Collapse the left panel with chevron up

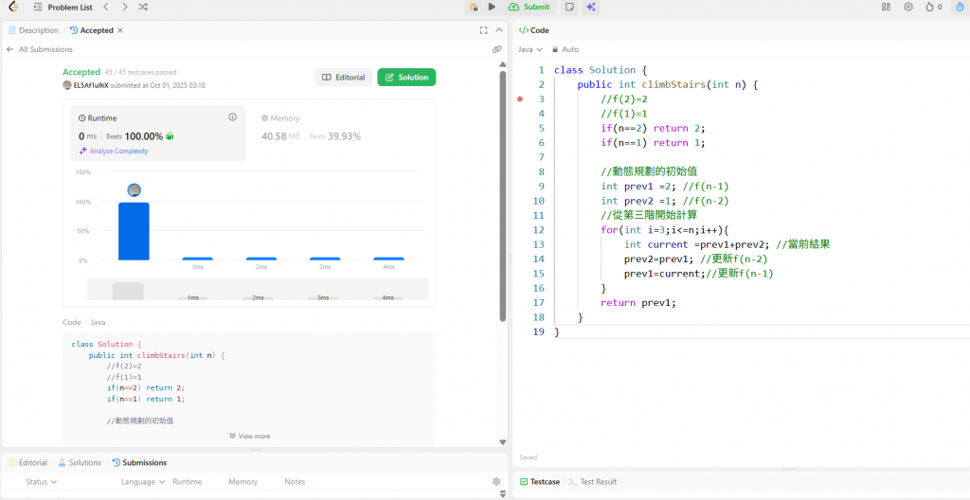click(x=499, y=29)
